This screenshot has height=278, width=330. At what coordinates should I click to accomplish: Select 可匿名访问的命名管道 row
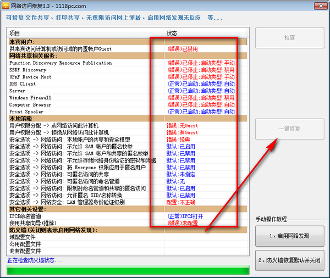(x=128, y=181)
